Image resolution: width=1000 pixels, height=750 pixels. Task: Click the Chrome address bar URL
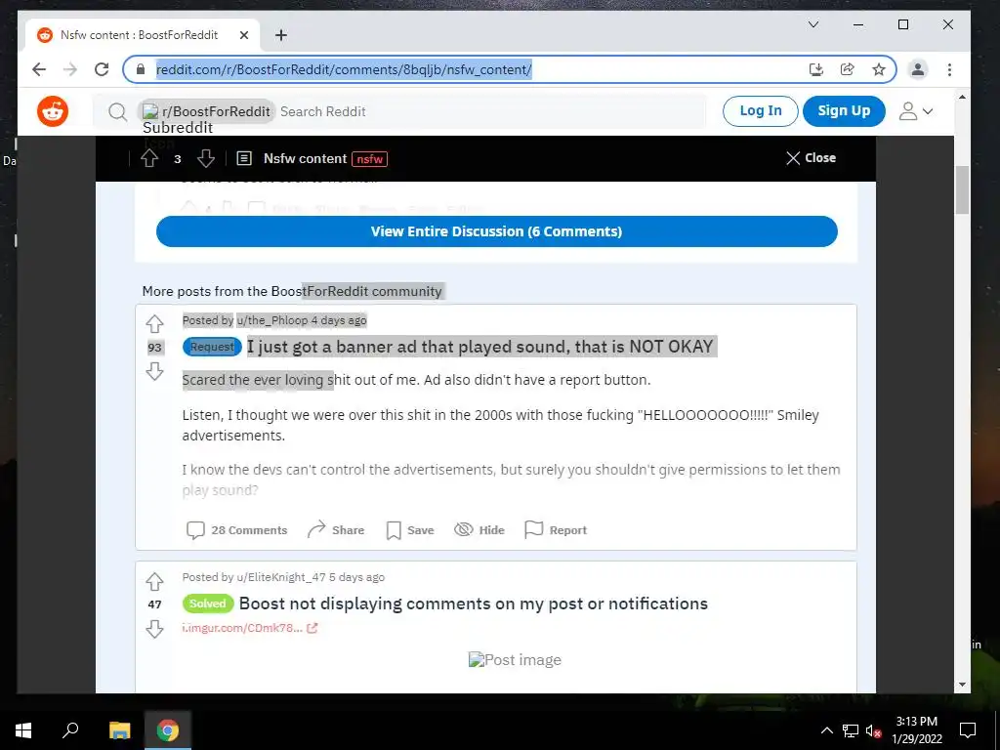pyautogui.click(x=344, y=69)
